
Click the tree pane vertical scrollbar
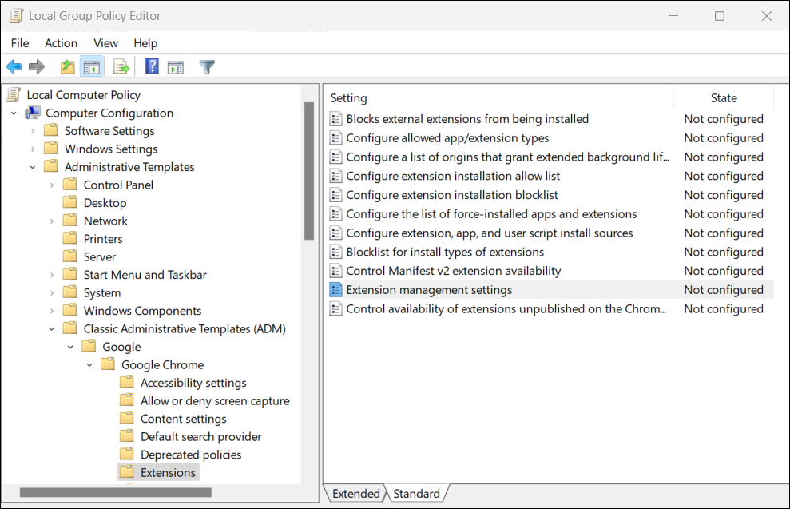pos(308,171)
